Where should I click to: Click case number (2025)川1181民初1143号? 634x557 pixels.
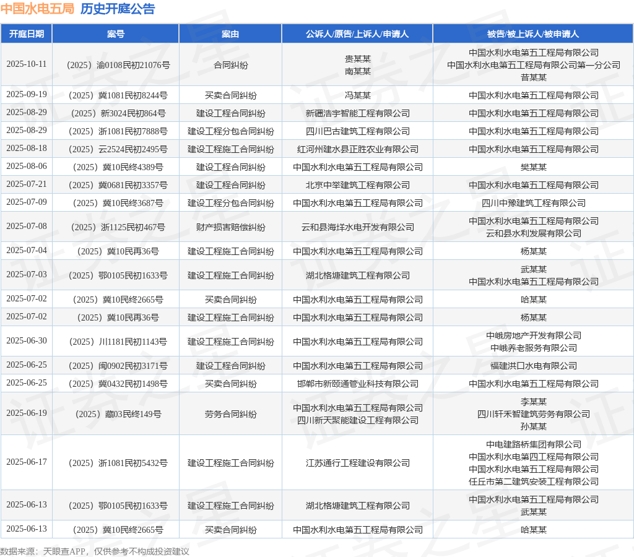[x=118, y=342]
